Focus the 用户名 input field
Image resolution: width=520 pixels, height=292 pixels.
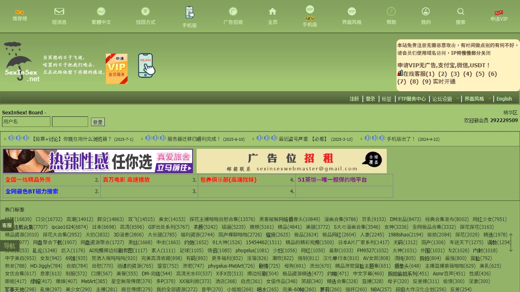point(26,122)
